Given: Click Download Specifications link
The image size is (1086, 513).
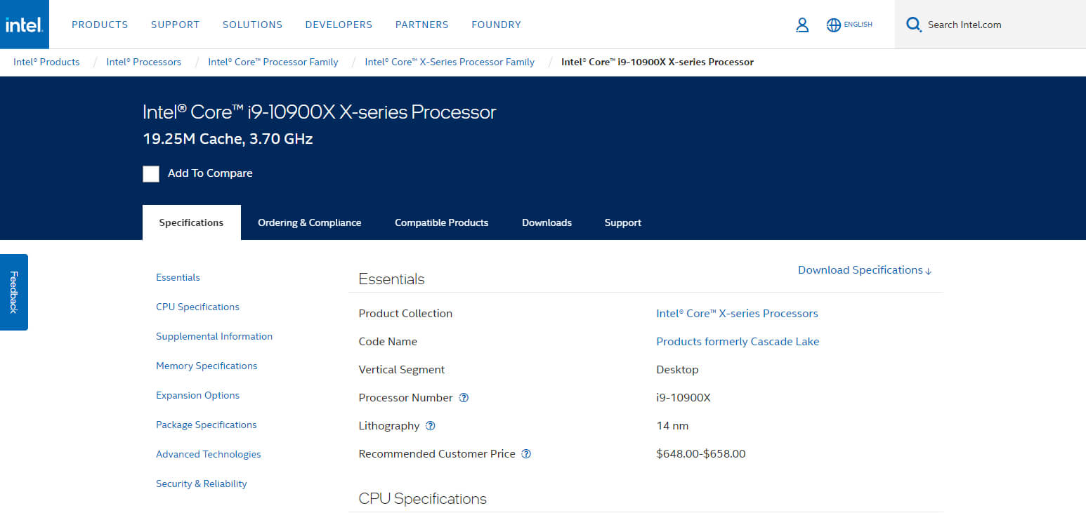Looking at the screenshot, I should click(865, 270).
